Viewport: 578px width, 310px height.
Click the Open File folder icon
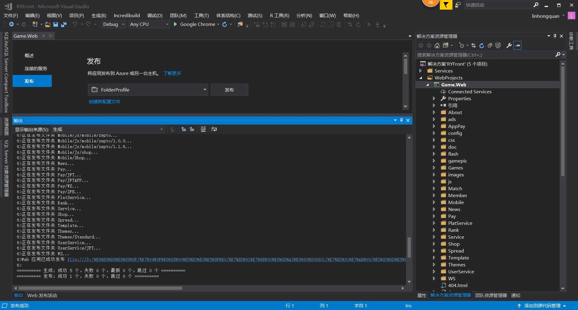48,24
